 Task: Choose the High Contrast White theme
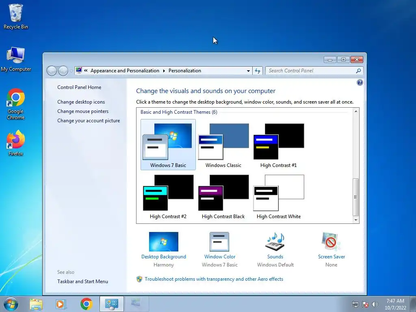279,196
